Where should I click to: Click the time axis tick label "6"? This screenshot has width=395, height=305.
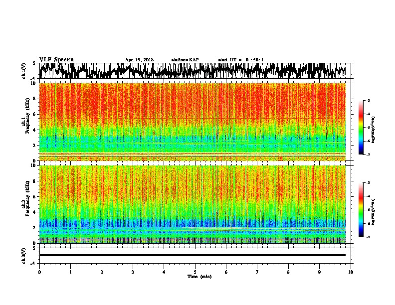pos(226,272)
